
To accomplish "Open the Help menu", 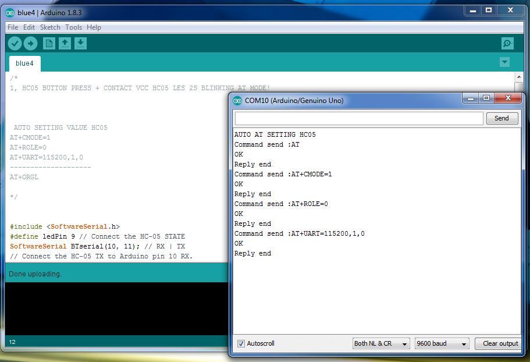I will [x=94, y=27].
